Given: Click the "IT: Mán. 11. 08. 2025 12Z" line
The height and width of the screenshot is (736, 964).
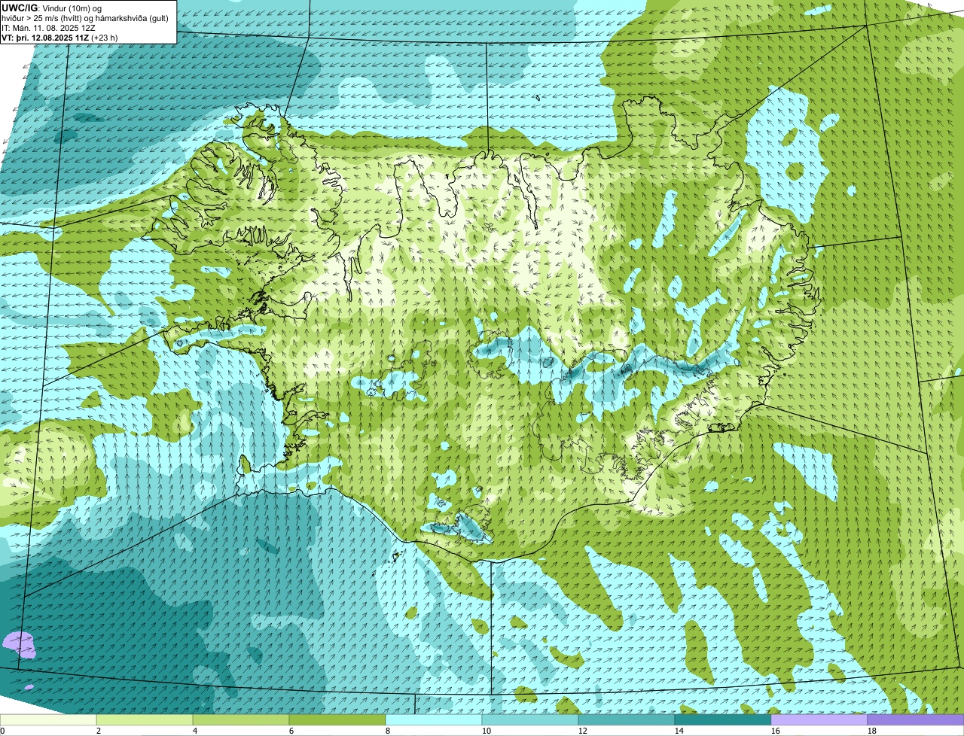Looking at the screenshot, I should [48, 28].
